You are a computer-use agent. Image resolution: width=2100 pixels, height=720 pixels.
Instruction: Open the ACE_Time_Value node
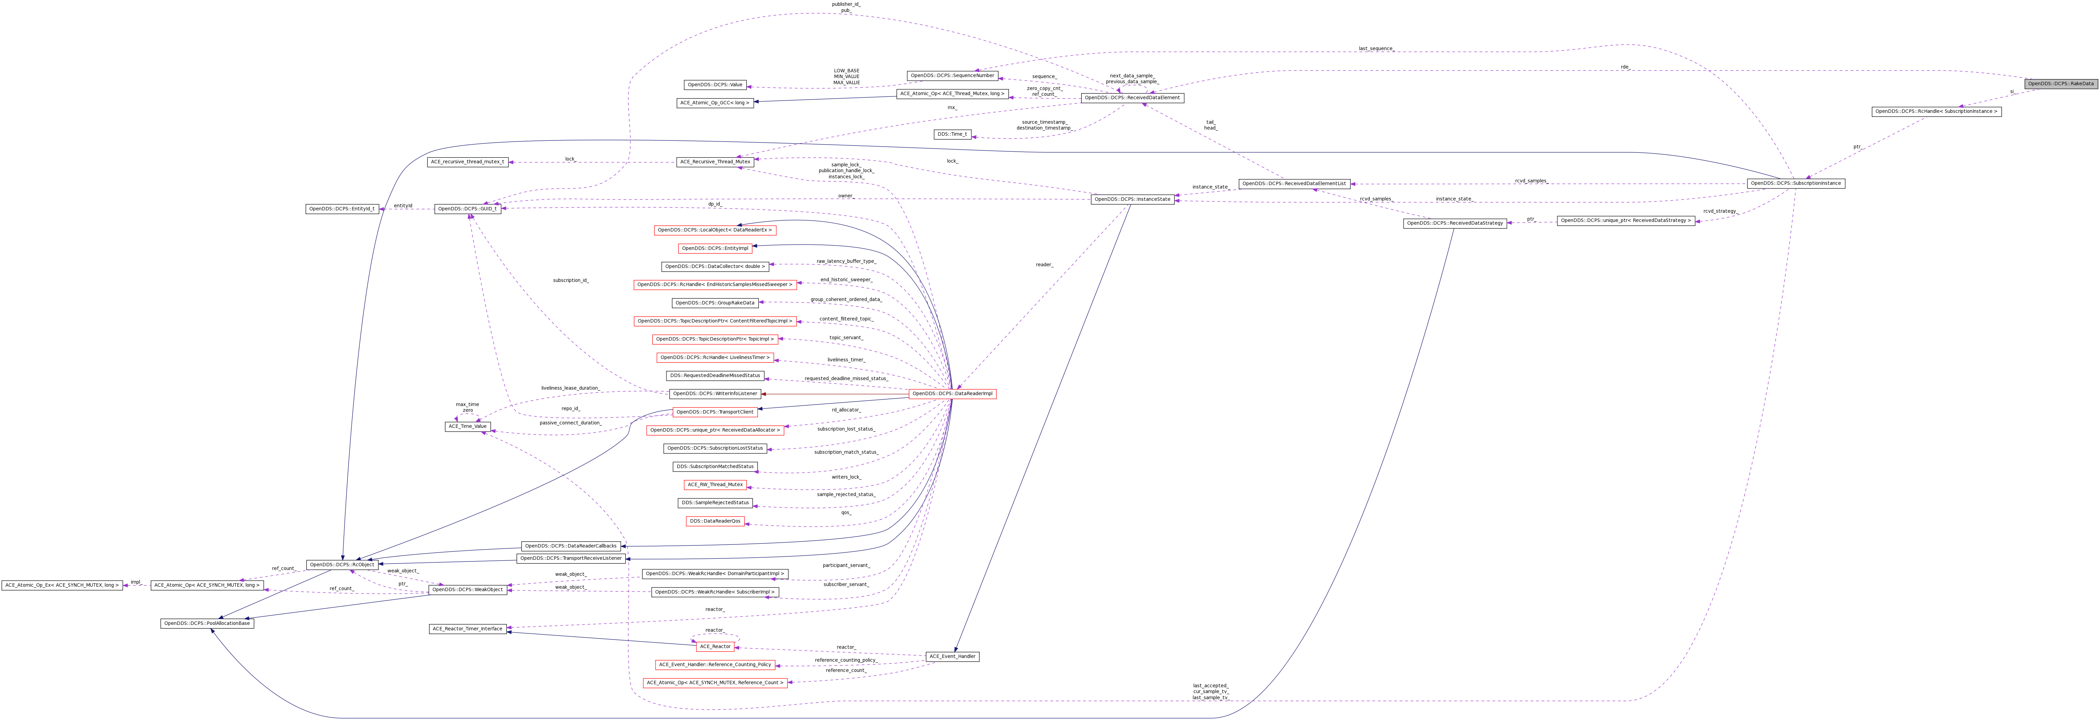click(x=467, y=426)
